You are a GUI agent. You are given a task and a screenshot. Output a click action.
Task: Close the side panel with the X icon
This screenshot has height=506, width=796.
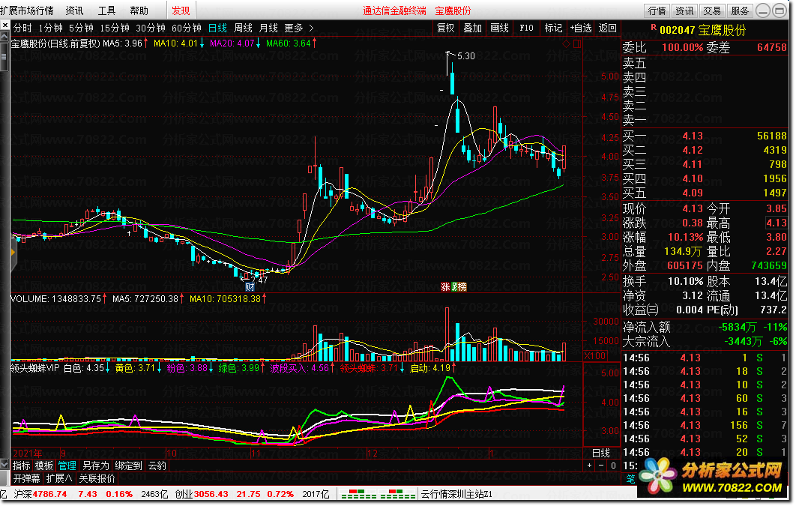click(x=4, y=25)
